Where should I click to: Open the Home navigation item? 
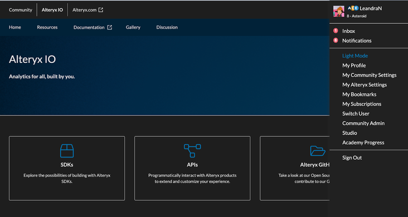coord(15,27)
